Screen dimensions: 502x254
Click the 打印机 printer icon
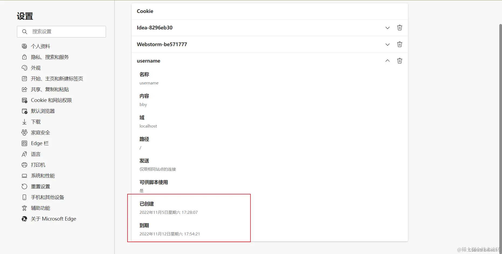tap(24, 165)
